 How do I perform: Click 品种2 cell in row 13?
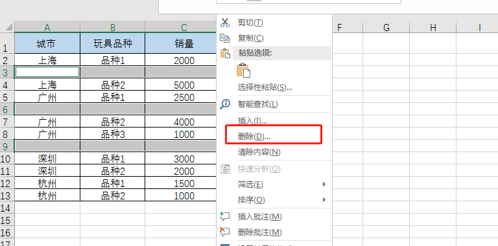click(113, 196)
